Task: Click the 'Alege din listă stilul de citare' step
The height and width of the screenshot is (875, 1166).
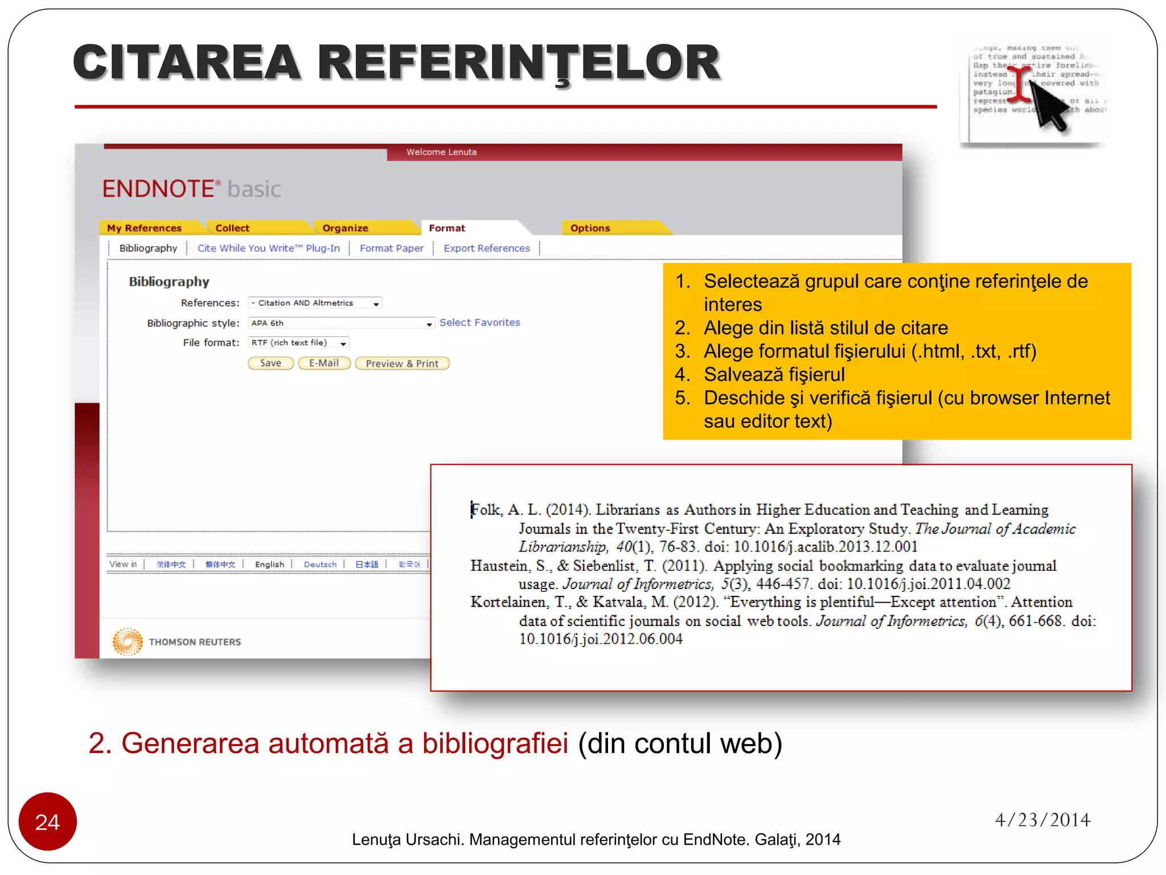Action: [x=826, y=328]
